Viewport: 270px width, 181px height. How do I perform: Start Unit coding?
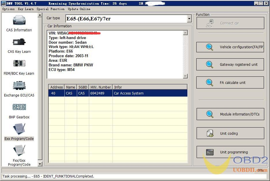point(230,133)
